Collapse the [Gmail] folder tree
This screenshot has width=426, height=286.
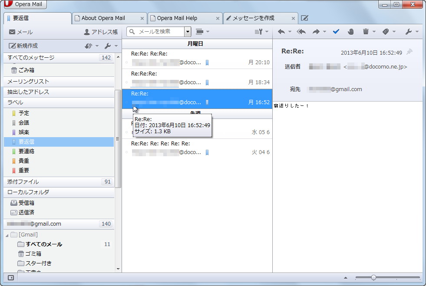coord(7,235)
